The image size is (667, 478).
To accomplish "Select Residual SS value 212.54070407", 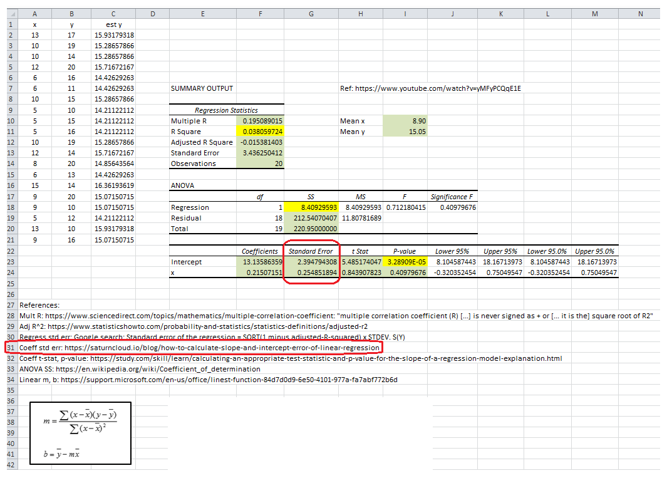I will coord(311,218).
